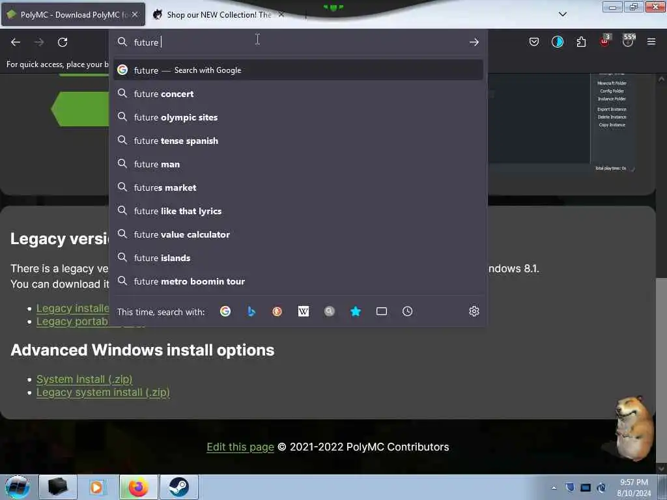
Task: Open the Windows Start orb
Action: (18, 487)
